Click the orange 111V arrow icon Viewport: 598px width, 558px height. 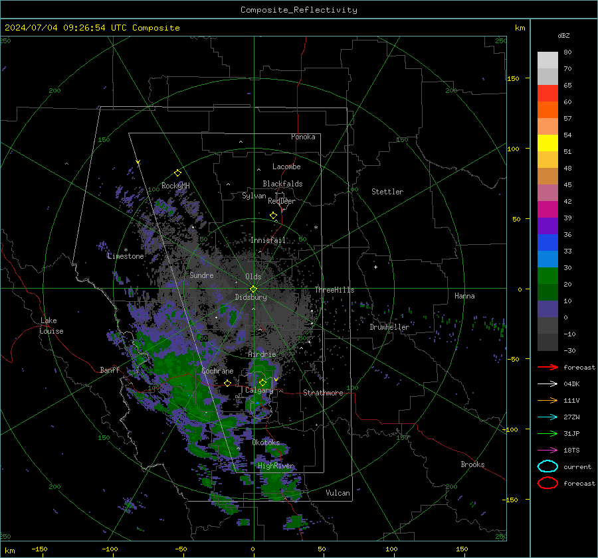pyautogui.click(x=548, y=400)
